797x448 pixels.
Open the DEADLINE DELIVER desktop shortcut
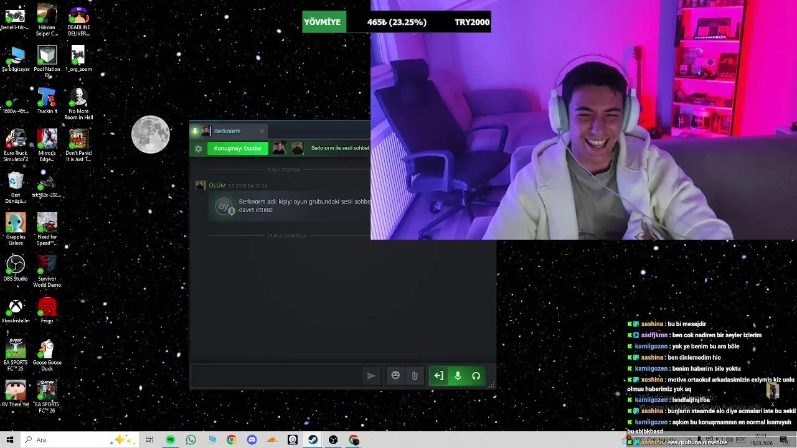coord(78,20)
